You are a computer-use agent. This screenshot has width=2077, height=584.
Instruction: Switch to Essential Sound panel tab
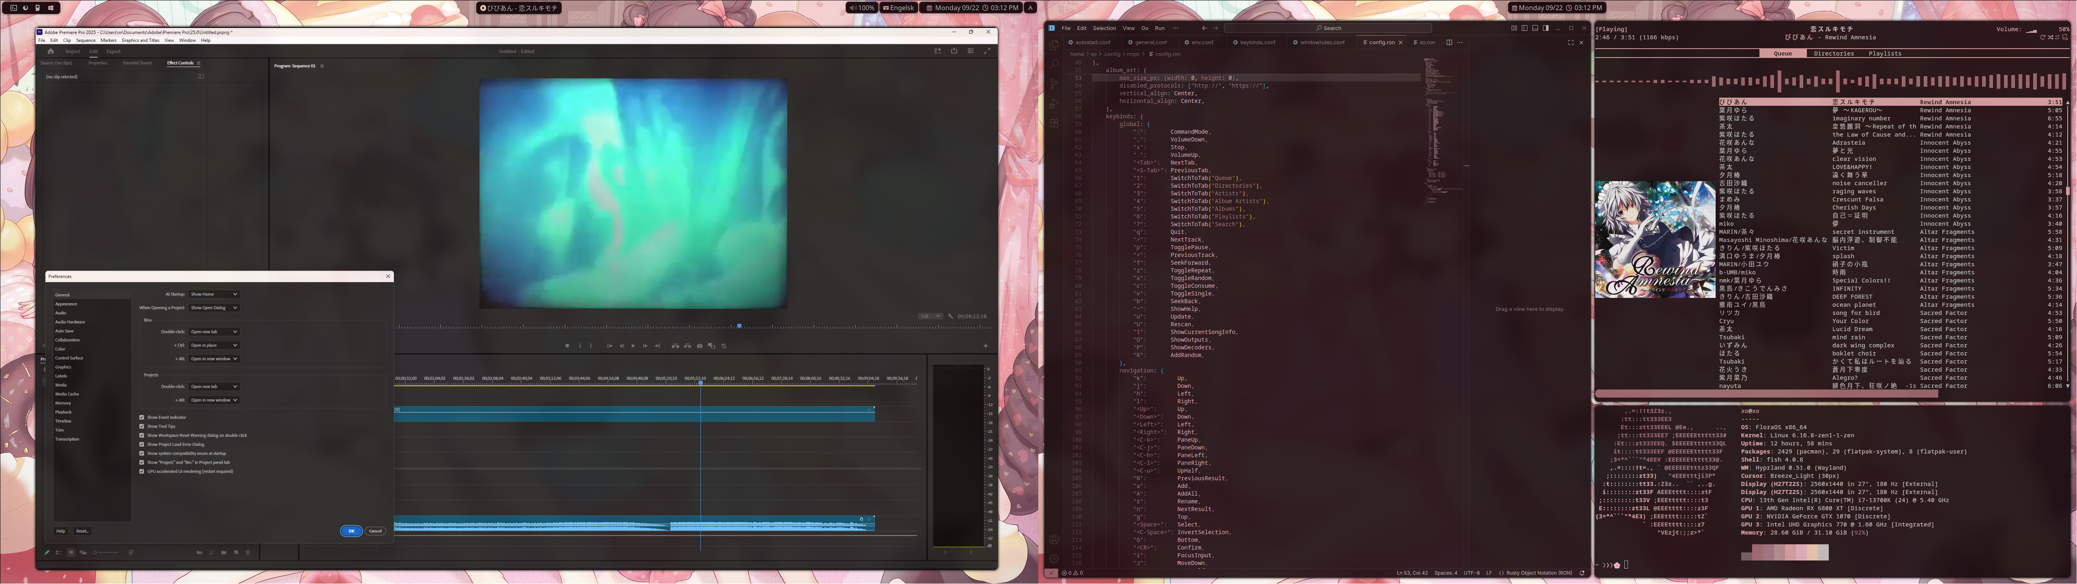click(x=136, y=63)
